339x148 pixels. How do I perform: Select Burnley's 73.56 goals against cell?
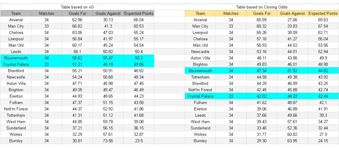pos(108,141)
